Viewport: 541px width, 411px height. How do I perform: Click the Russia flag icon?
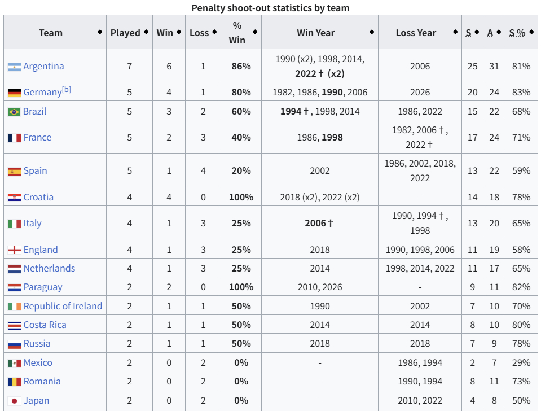tap(14, 344)
